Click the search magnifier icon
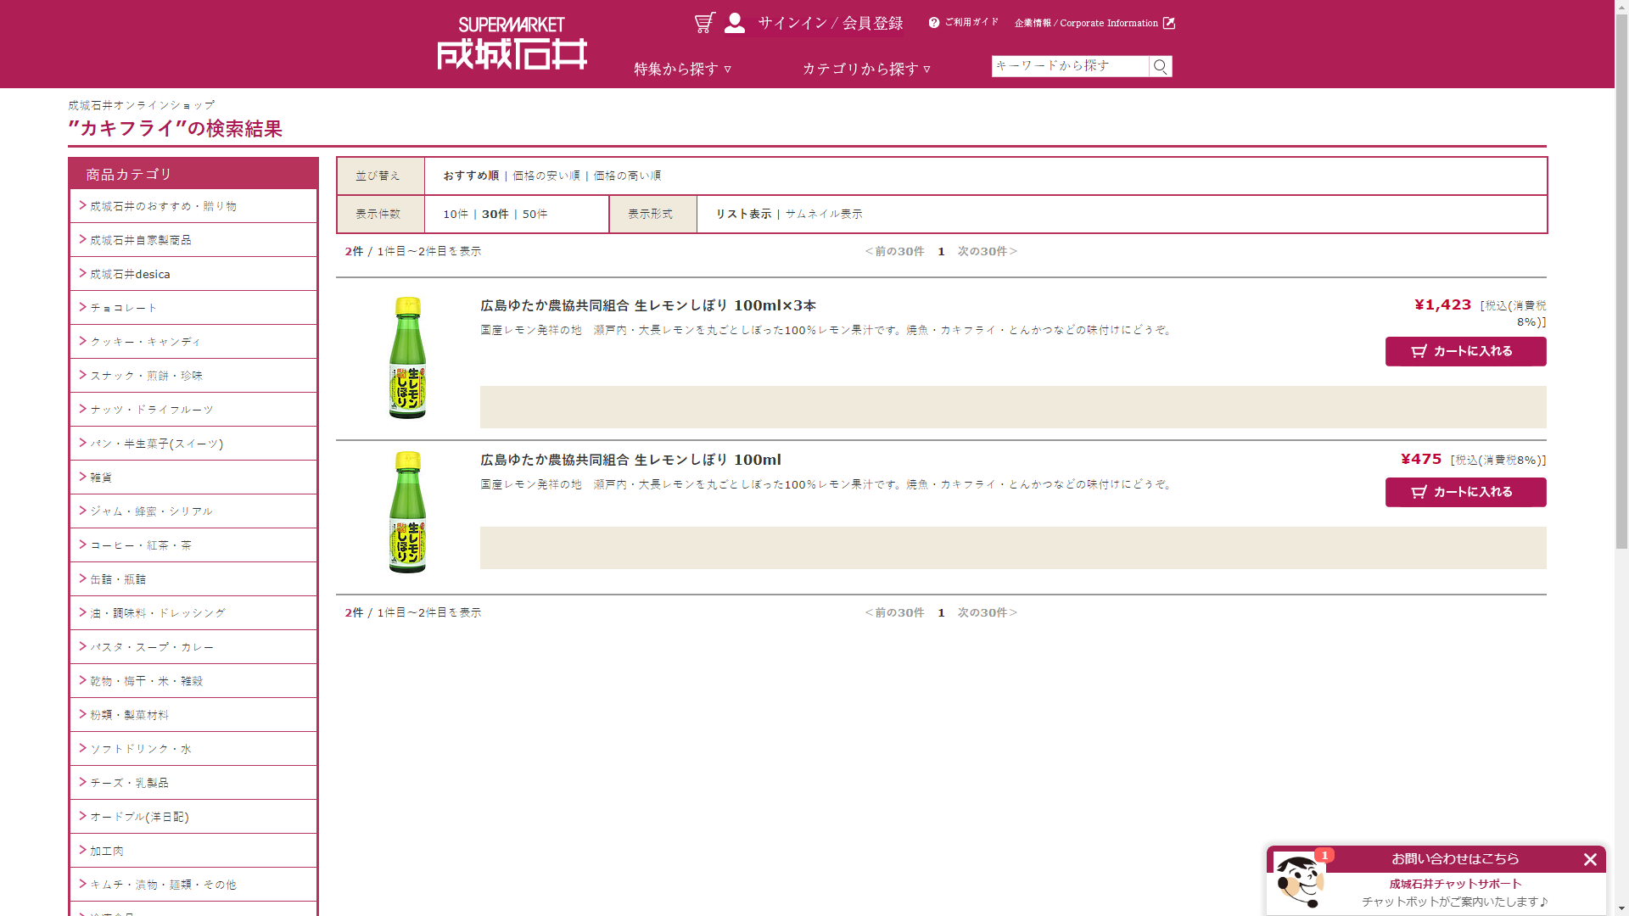 (x=1160, y=66)
